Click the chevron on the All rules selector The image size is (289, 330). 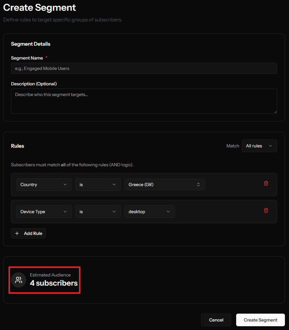click(x=270, y=146)
